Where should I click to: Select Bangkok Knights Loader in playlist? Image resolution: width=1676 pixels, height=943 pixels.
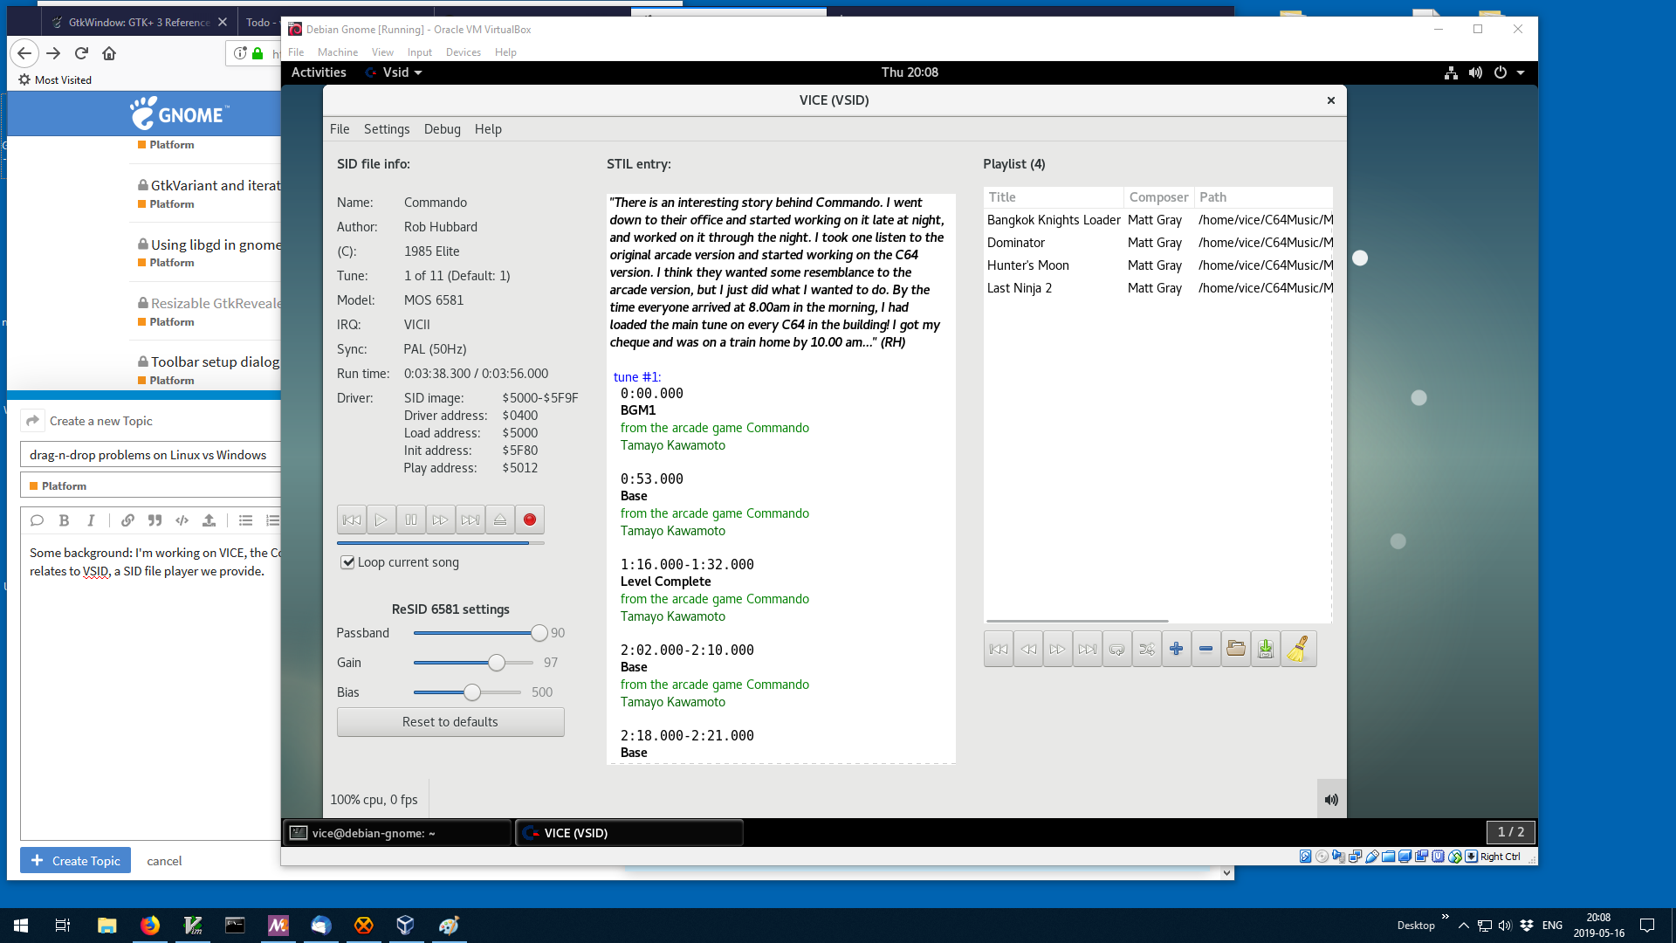[1158, 220]
